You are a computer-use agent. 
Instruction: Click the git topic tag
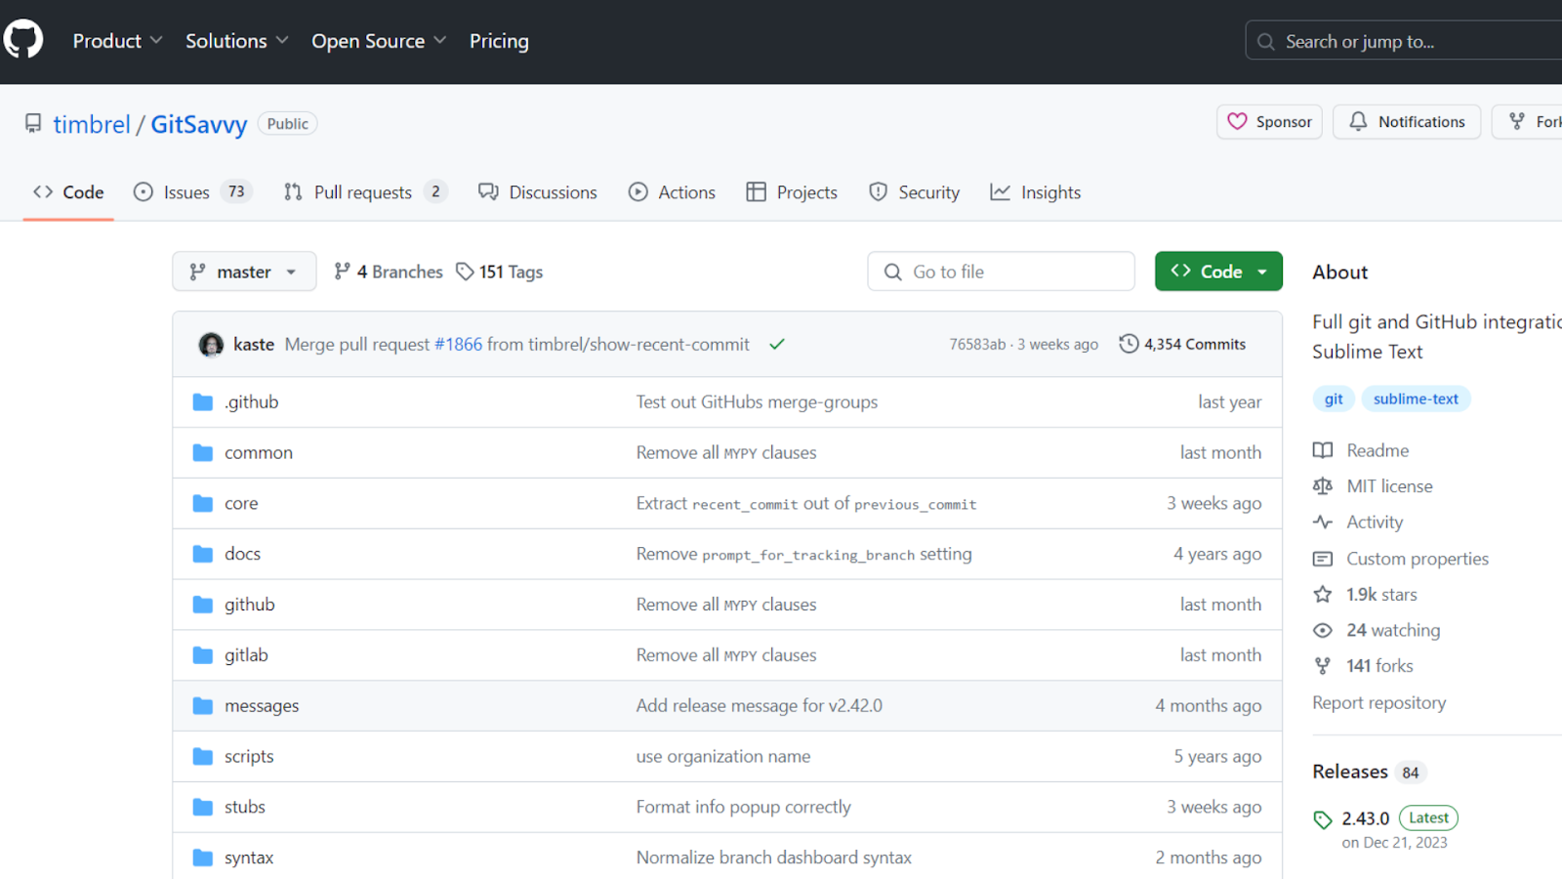click(1334, 398)
